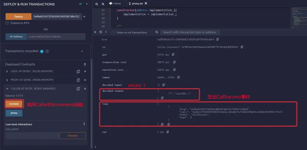Screen dimensions: 307x150
Task: Click terminal search magnifier icon
Action: pyautogui.click(x=157, y=32)
